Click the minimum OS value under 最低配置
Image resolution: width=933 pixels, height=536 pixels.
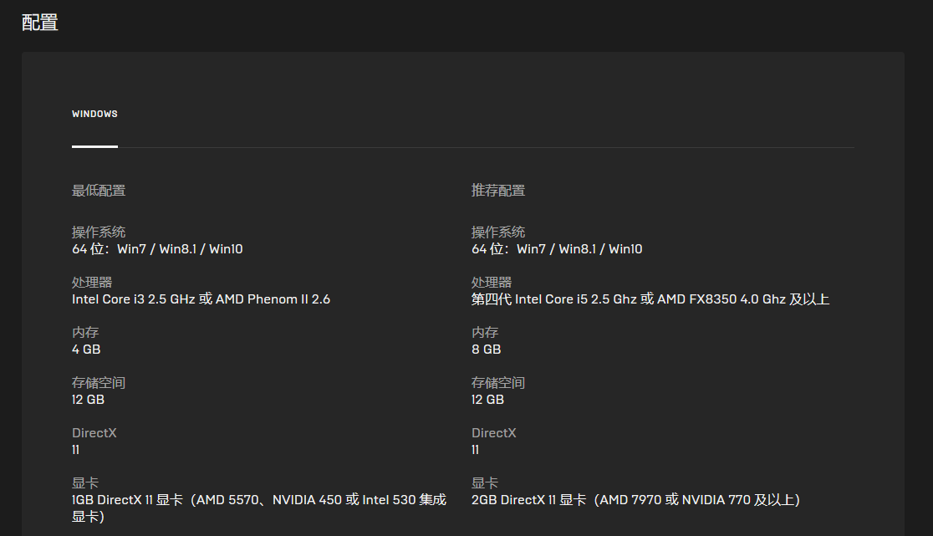coord(157,249)
